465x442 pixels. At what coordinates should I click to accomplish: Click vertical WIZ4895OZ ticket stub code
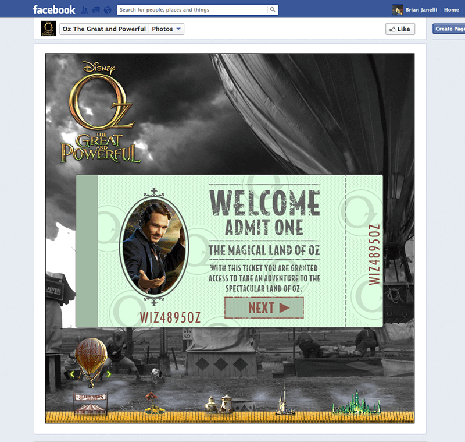pos(374,254)
